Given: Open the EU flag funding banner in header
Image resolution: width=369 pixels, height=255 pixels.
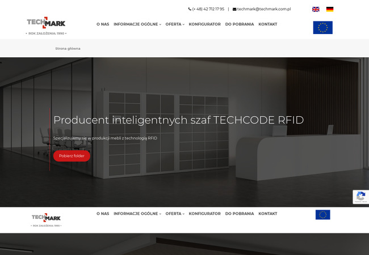Looking at the screenshot, I should click(x=322, y=27).
